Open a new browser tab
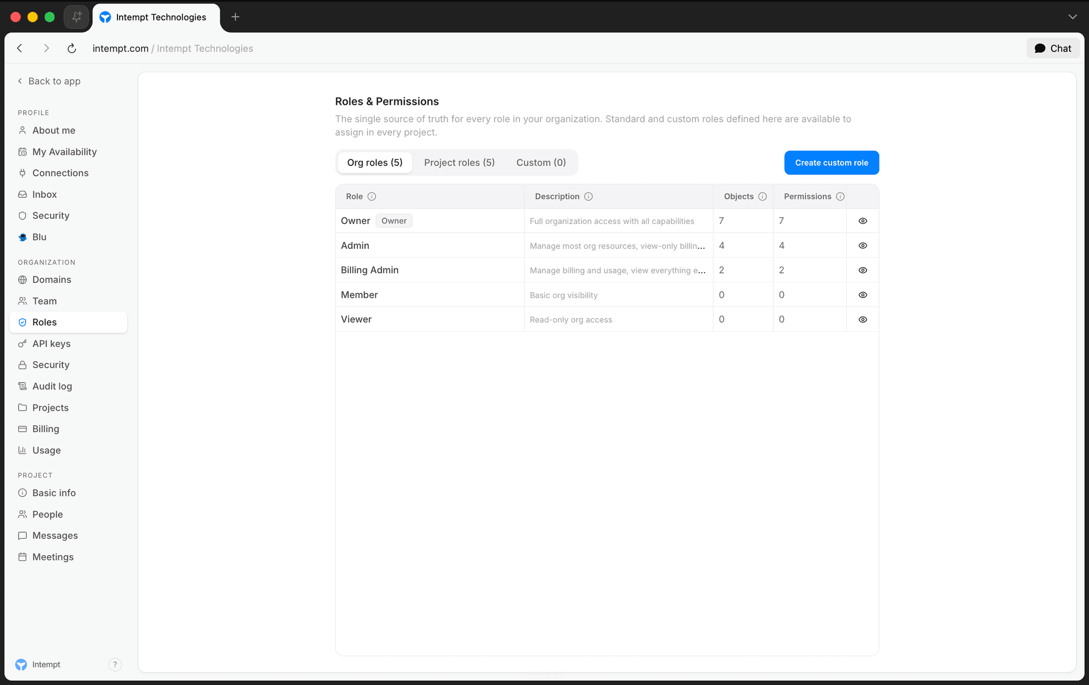Viewport: 1089px width, 685px height. click(235, 17)
